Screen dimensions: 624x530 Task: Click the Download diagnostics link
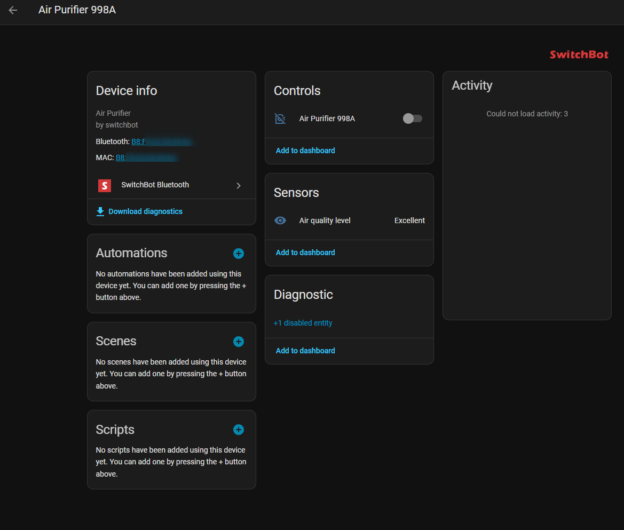tap(145, 212)
